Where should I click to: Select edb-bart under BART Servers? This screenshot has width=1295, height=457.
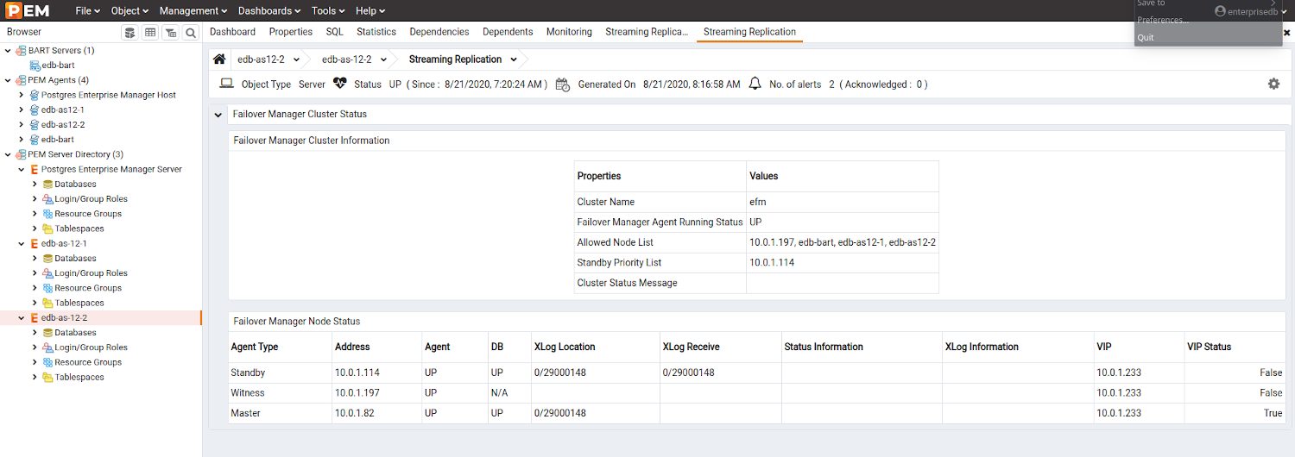click(59, 66)
